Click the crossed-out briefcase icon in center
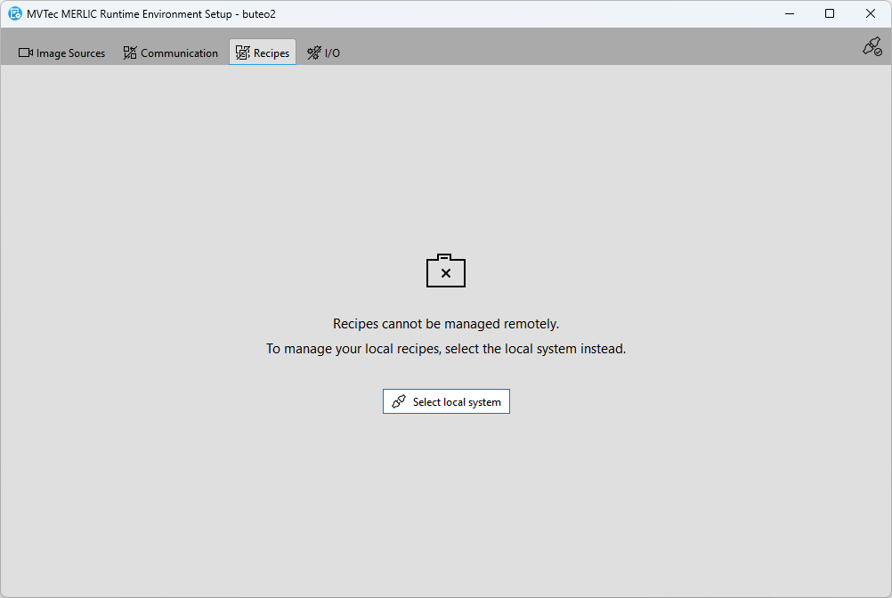 (446, 271)
